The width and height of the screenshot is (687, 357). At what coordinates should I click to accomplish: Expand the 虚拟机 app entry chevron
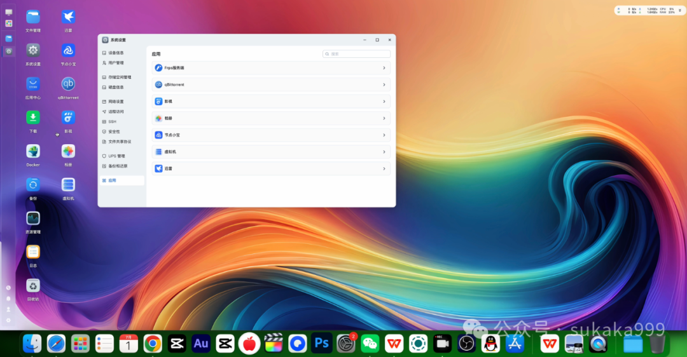(384, 152)
